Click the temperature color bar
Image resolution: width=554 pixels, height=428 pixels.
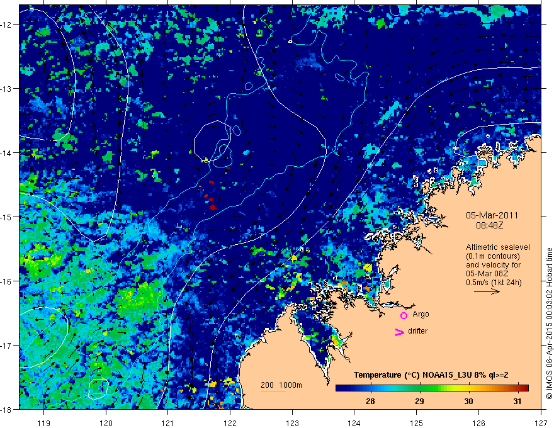tap(432, 388)
